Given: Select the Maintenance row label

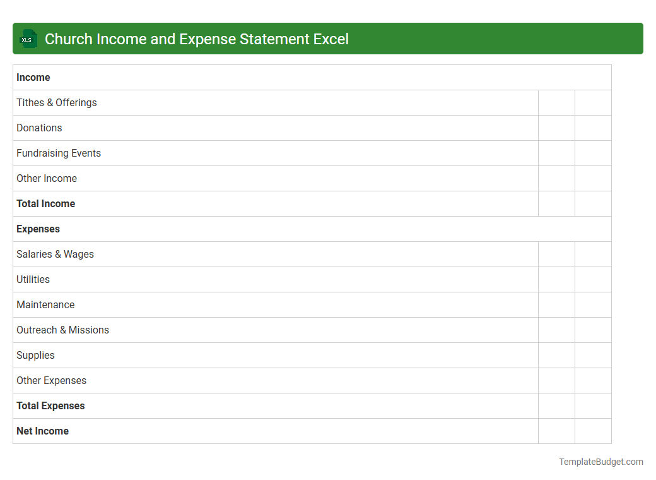Looking at the screenshot, I should pyautogui.click(x=45, y=304).
